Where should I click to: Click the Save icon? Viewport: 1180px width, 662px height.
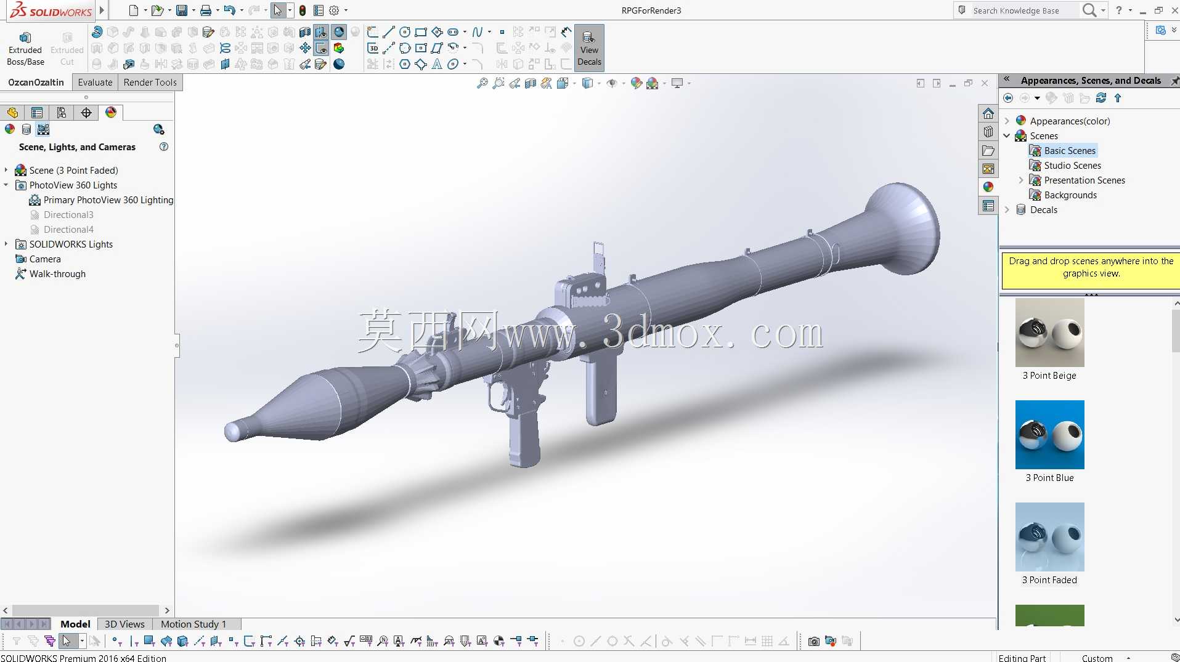click(182, 10)
